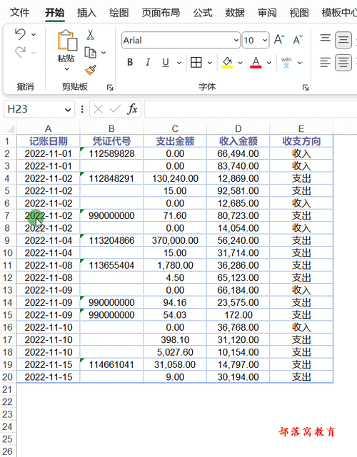Switch to the 公式 tab
This screenshot has width=357, height=457.
click(x=203, y=13)
